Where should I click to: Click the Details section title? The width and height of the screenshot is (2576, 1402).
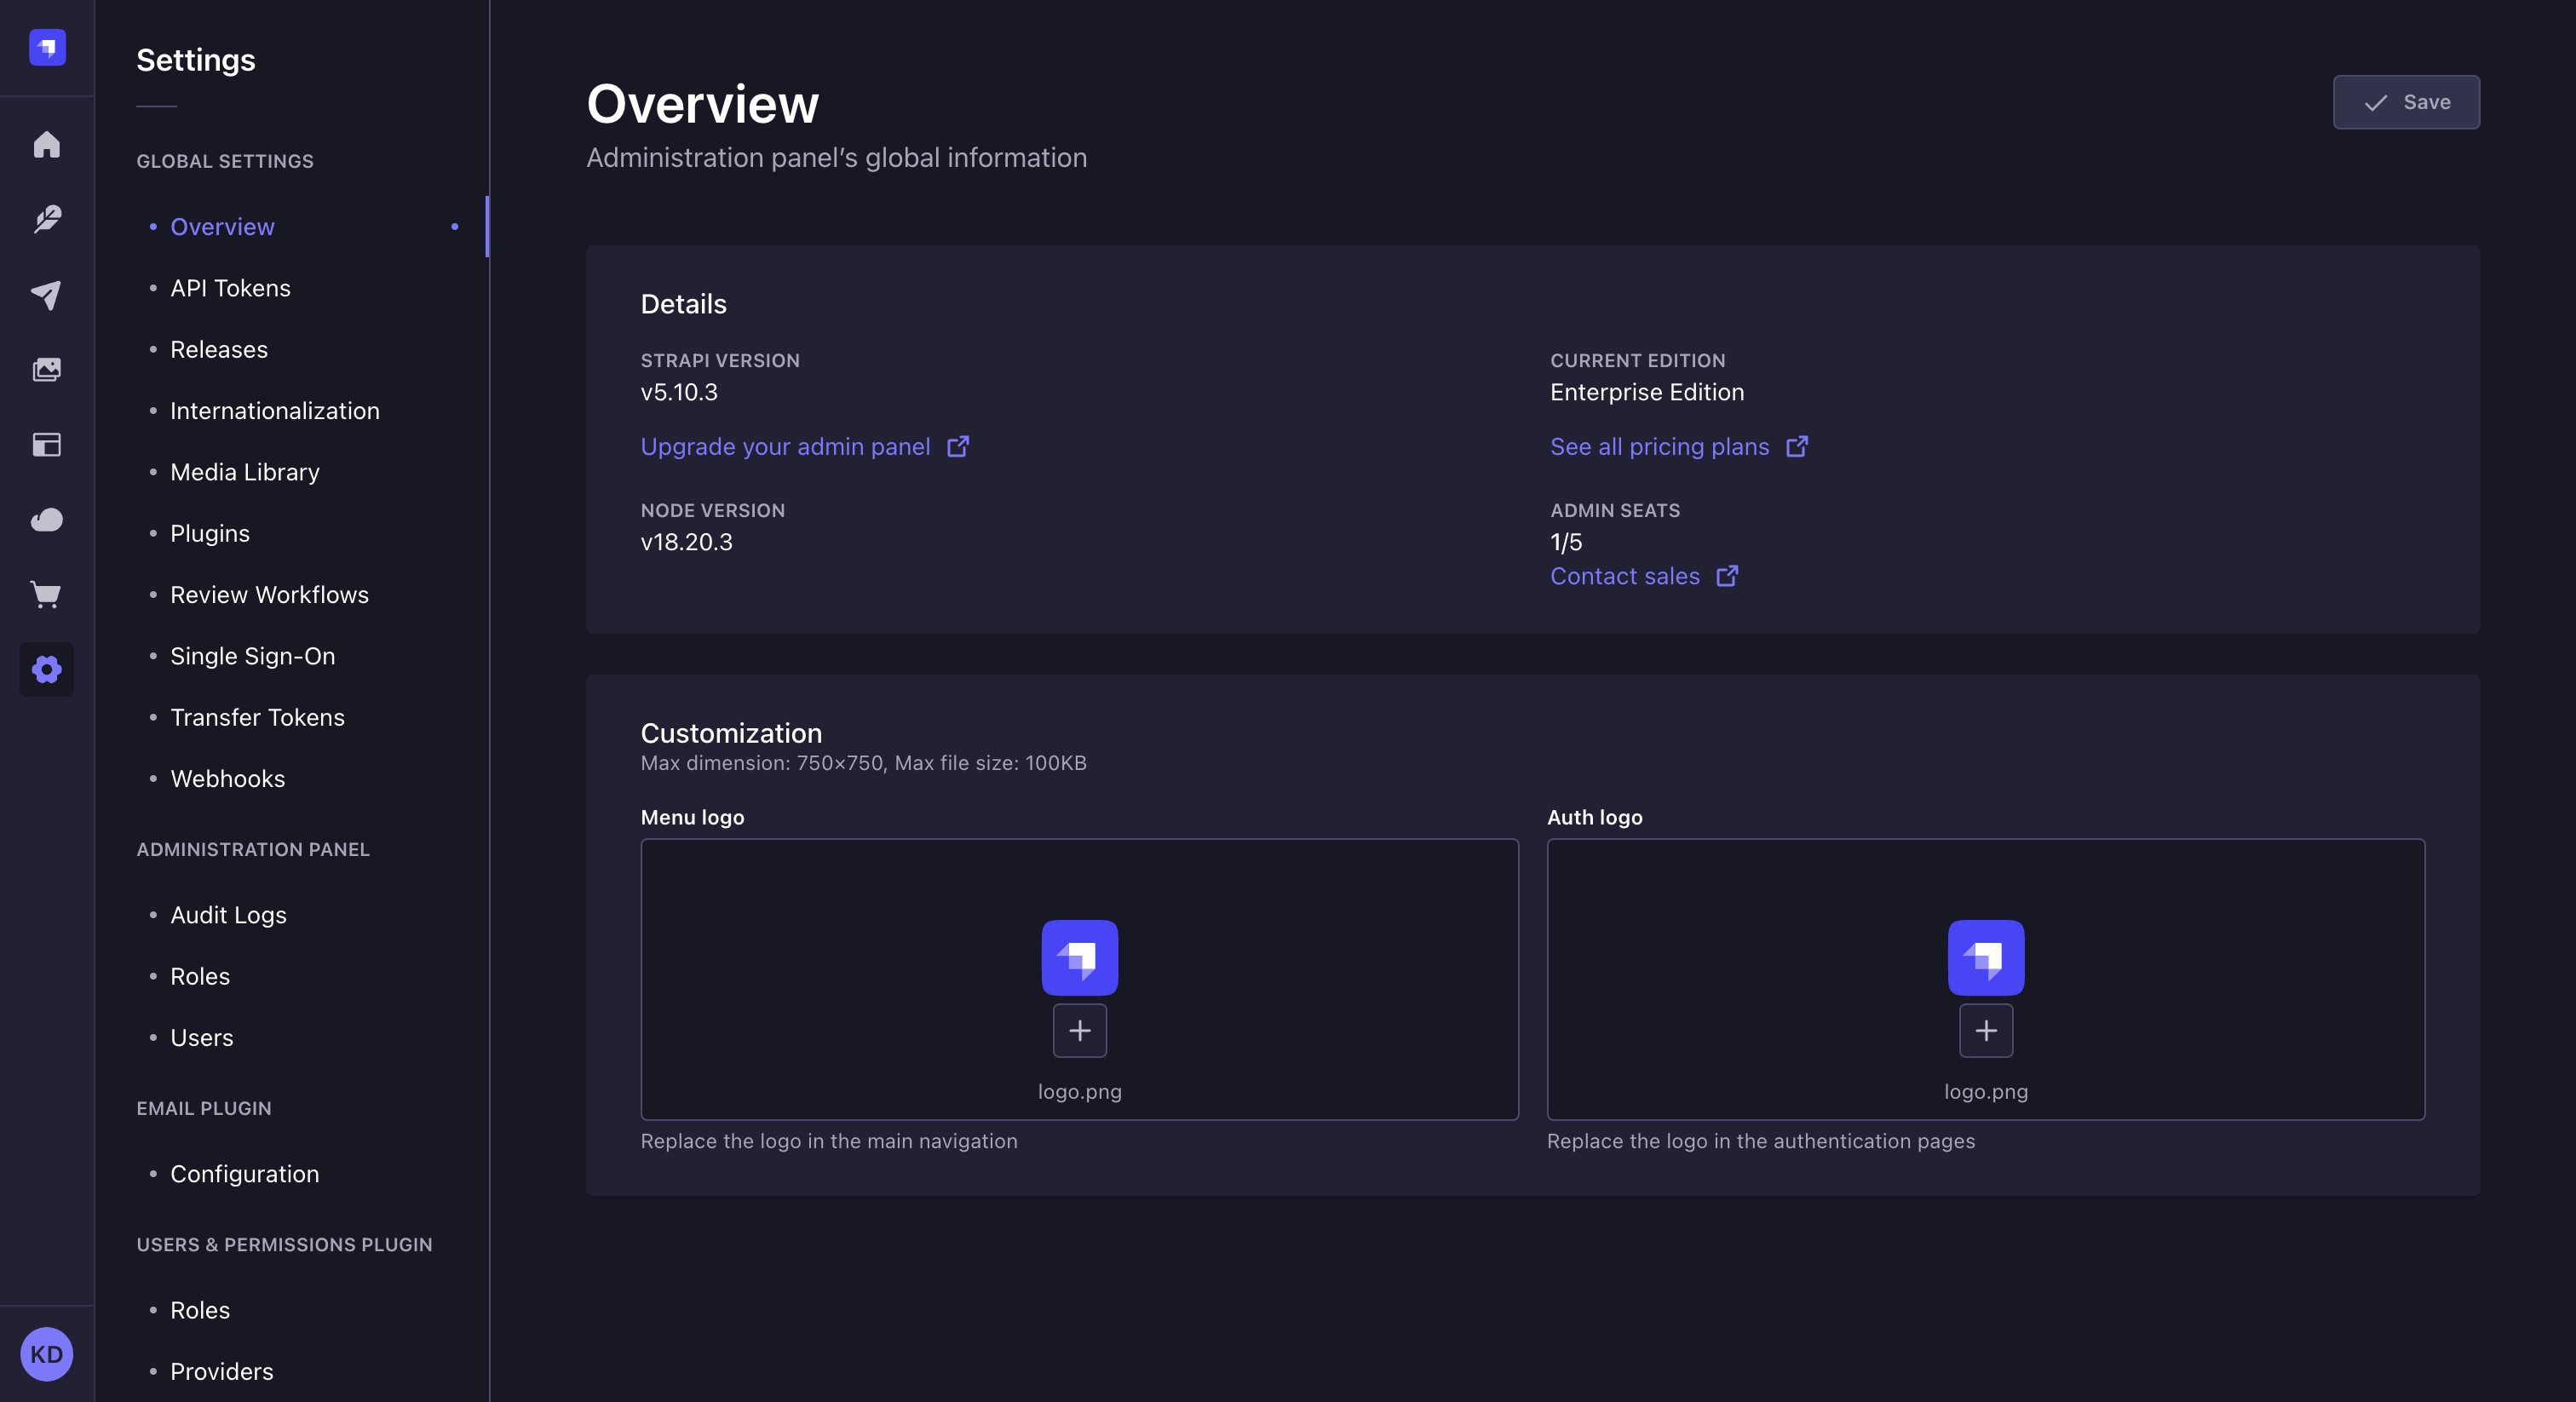(683, 304)
